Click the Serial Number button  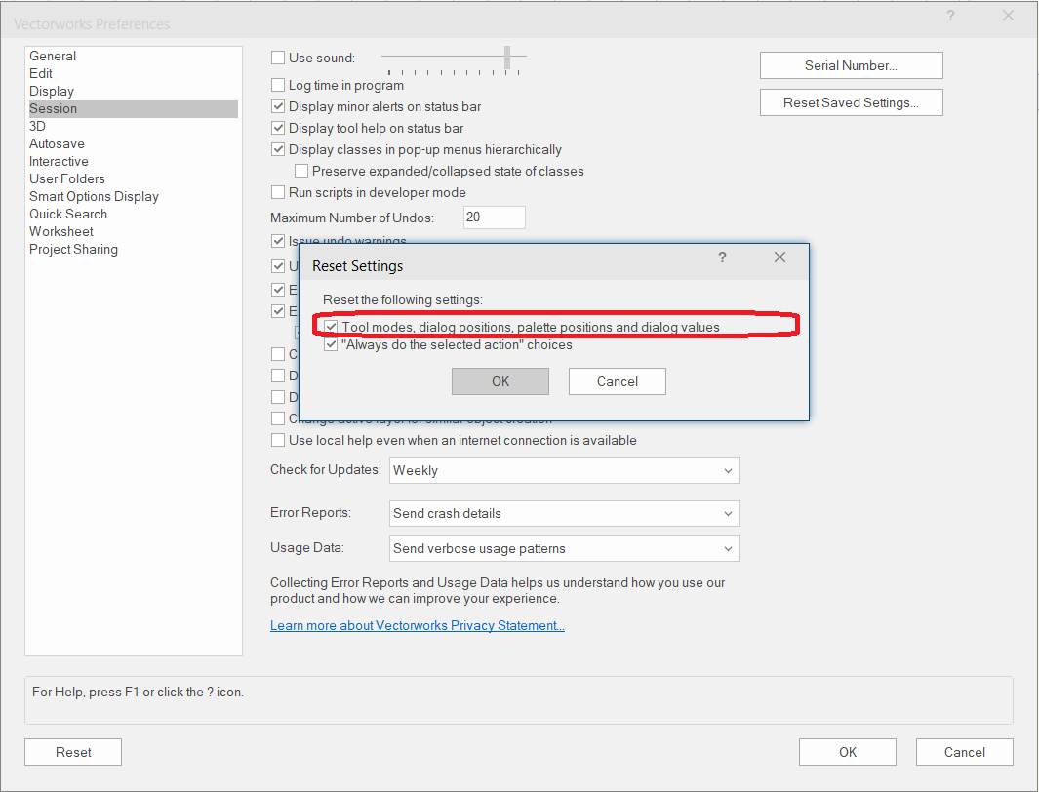[851, 65]
